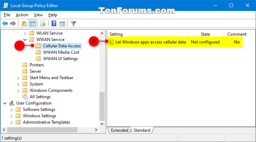Viewport: 256px width, 142px height.
Task: Toggle the Show/Hide Console Tree icon
Action: [32, 24]
